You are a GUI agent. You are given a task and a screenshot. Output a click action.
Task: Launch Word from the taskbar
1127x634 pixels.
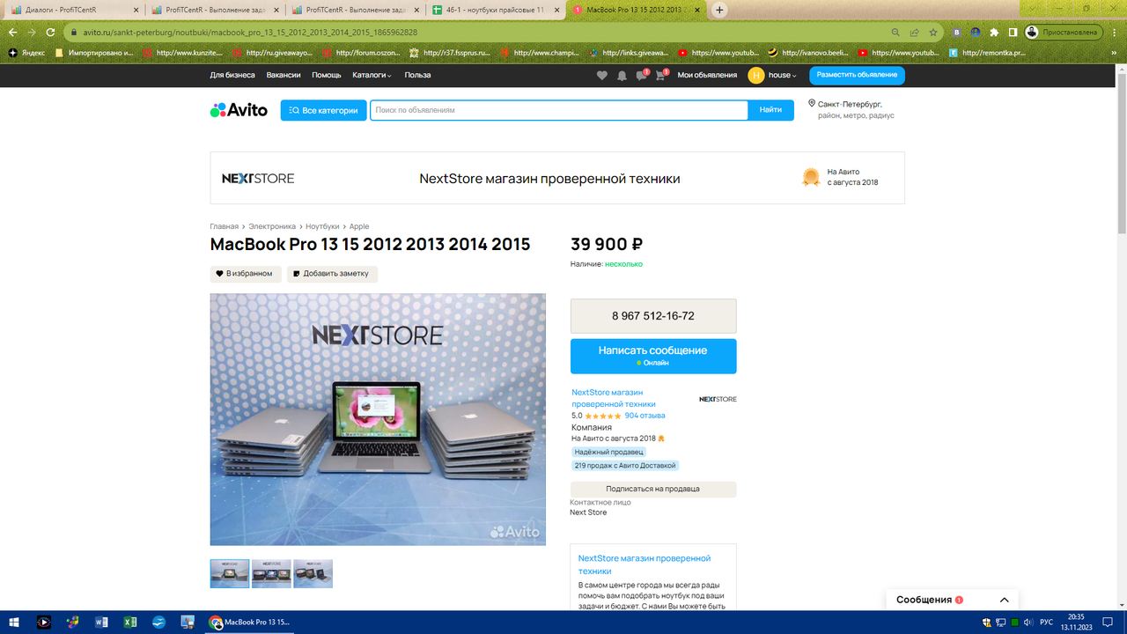pos(101,623)
